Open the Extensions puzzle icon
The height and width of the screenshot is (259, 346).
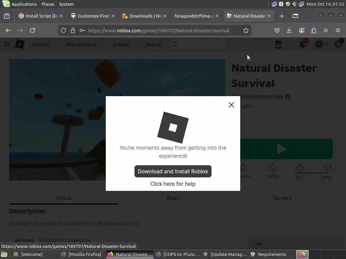pos(314,30)
